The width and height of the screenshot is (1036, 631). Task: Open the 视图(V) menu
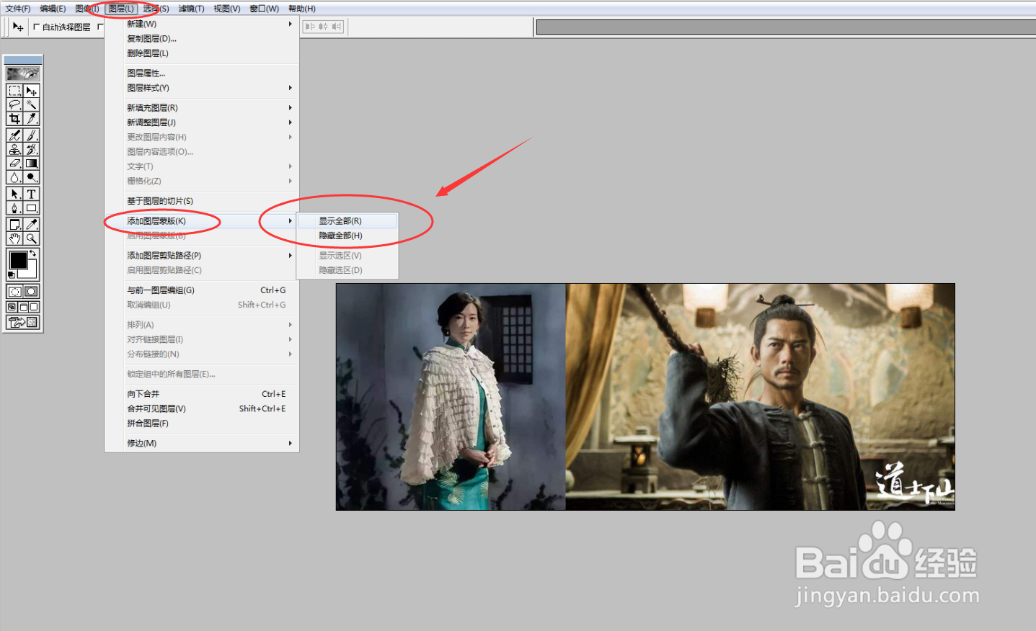[227, 9]
